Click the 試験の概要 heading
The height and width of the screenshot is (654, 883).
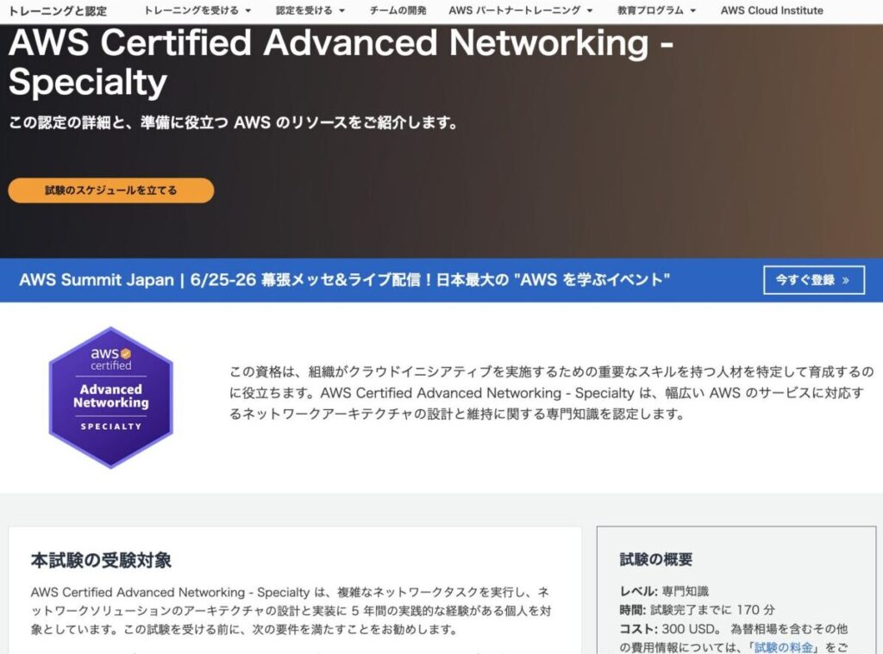[x=655, y=559]
